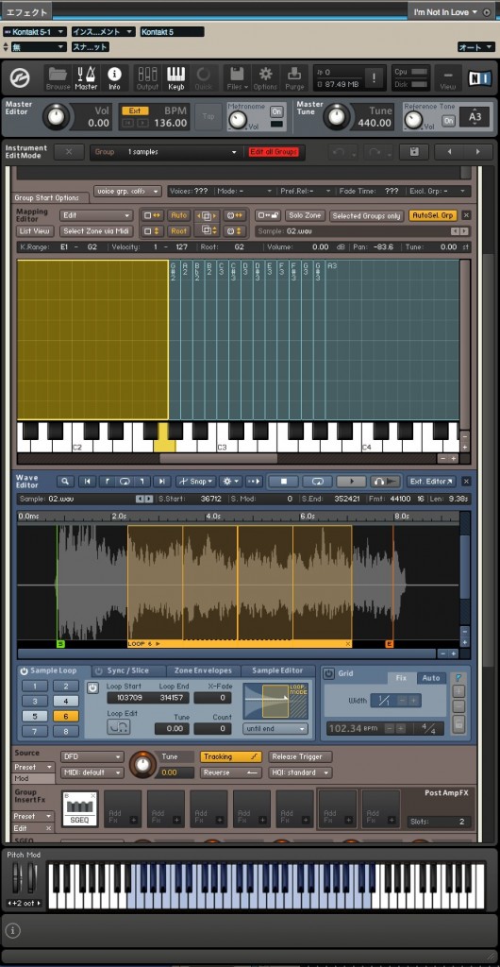Toggle the Keyb keyboard icon
Image resolution: width=500 pixels, height=967 pixels.
pyautogui.click(x=176, y=78)
